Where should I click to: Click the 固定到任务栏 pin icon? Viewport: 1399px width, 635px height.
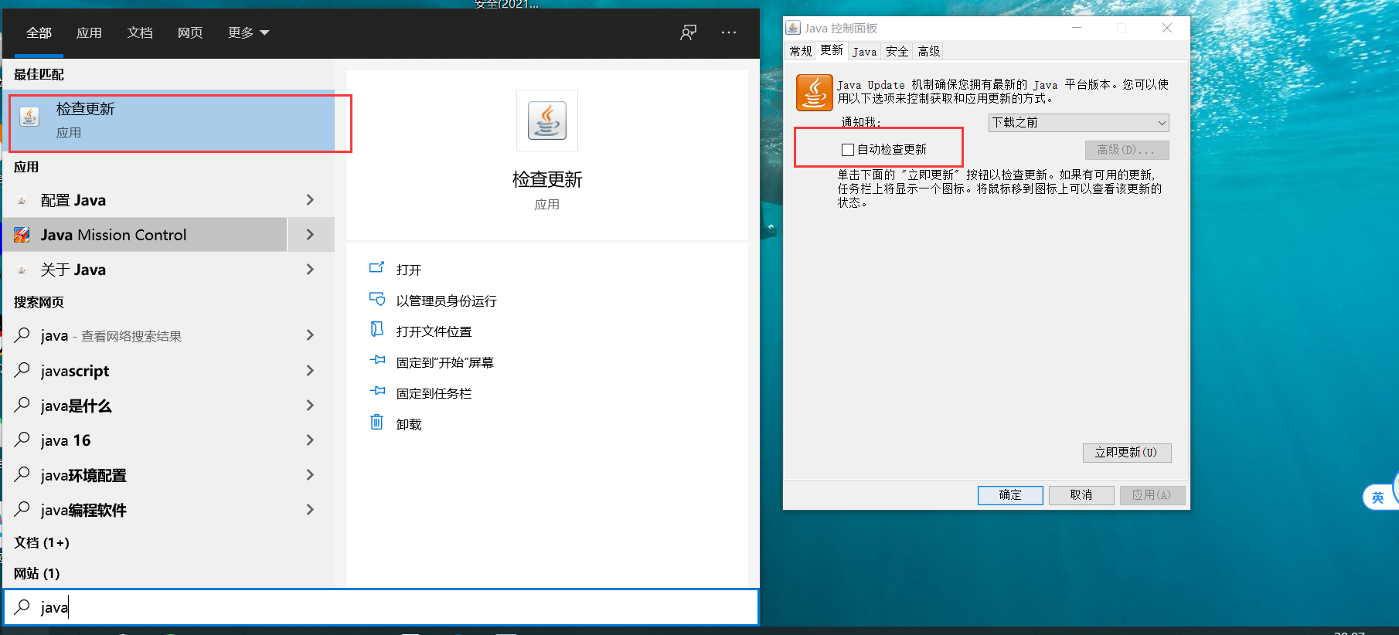pyautogui.click(x=377, y=391)
